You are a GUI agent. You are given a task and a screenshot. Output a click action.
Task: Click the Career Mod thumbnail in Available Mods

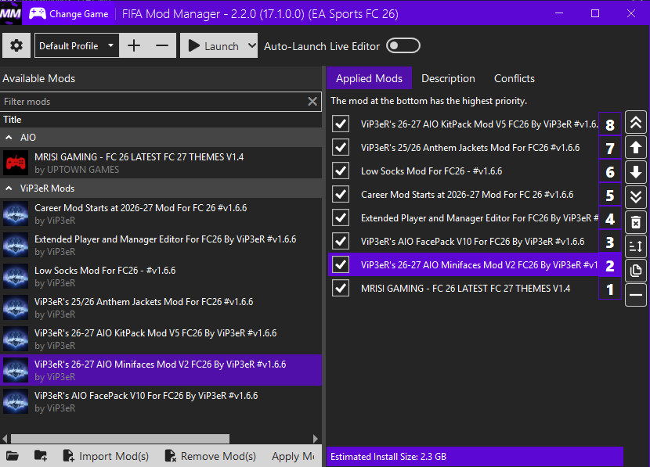16,214
